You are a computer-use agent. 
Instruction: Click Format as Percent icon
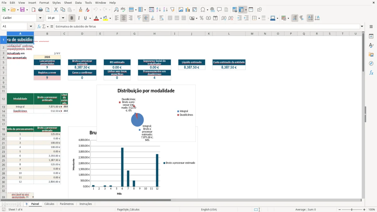201,18
